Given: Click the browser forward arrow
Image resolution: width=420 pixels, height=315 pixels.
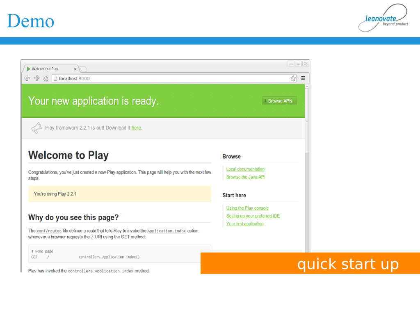Looking at the screenshot, I should pyautogui.click(x=37, y=78).
